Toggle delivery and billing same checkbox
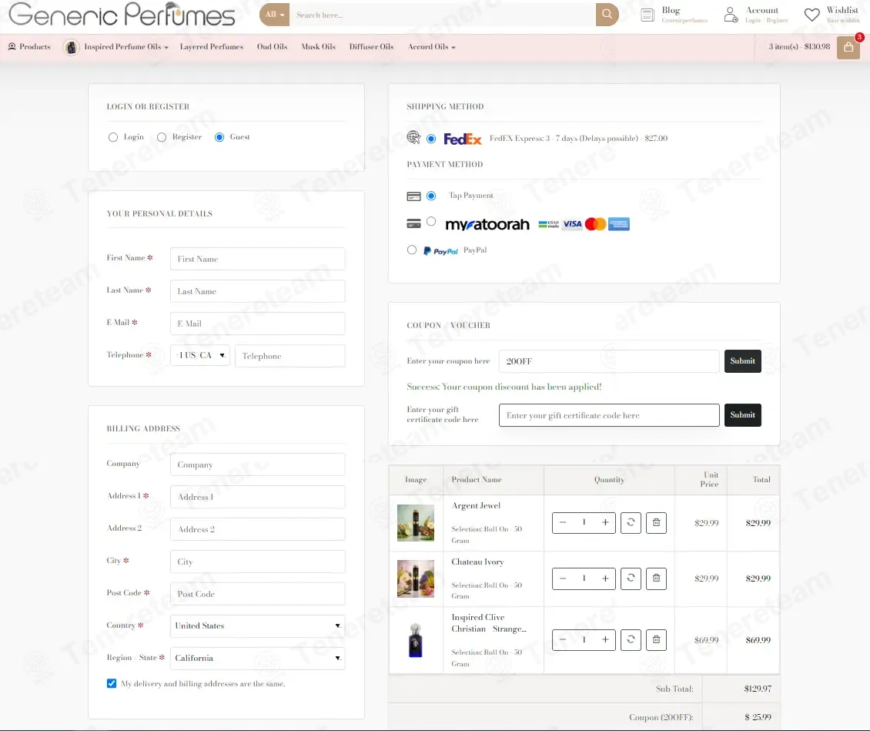 tap(112, 683)
